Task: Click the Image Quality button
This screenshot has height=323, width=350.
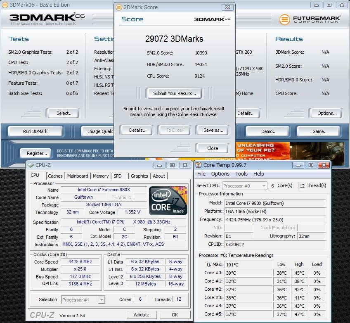Action: coord(98,131)
